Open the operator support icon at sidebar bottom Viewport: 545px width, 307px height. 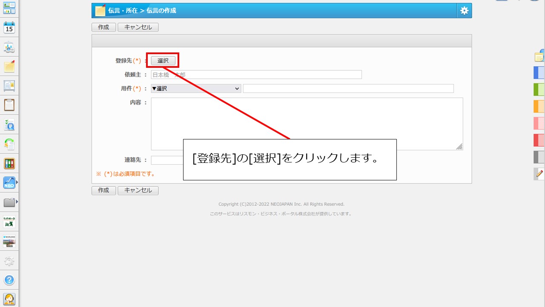[x=9, y=299]
